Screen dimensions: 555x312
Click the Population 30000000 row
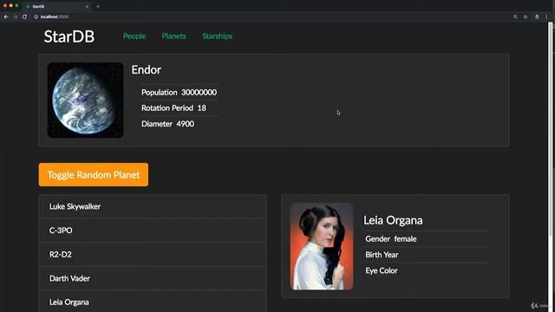pyautogui.click(x=180, y=93)
